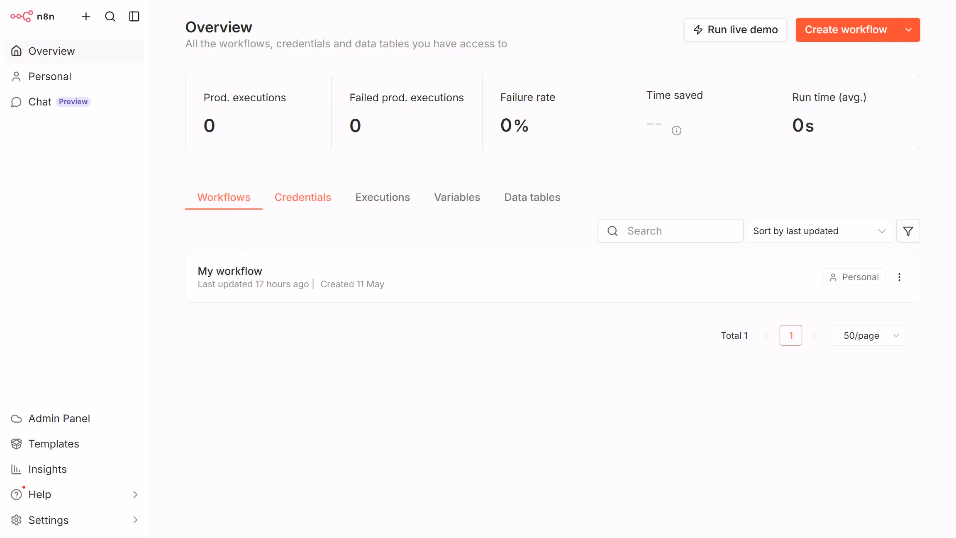Click the Admin Panel cloud icon
This screenshot has height=538, width=956.
16,418
